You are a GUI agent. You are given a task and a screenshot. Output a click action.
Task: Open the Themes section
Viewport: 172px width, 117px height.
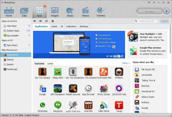[101, 12]
